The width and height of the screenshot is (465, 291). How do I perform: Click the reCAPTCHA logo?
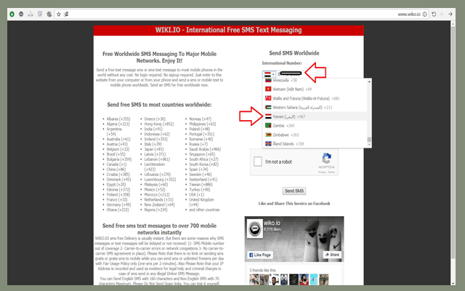click(327, 159)
